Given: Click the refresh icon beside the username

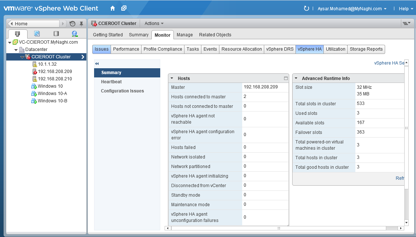Looking at the screenshot, I should [x=306, y=8].
